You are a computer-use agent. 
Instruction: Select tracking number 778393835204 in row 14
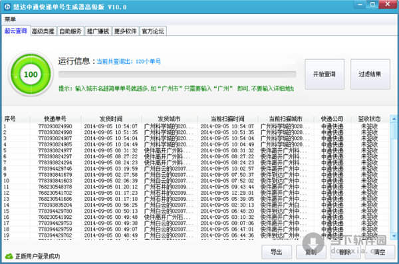coord(55,205)
